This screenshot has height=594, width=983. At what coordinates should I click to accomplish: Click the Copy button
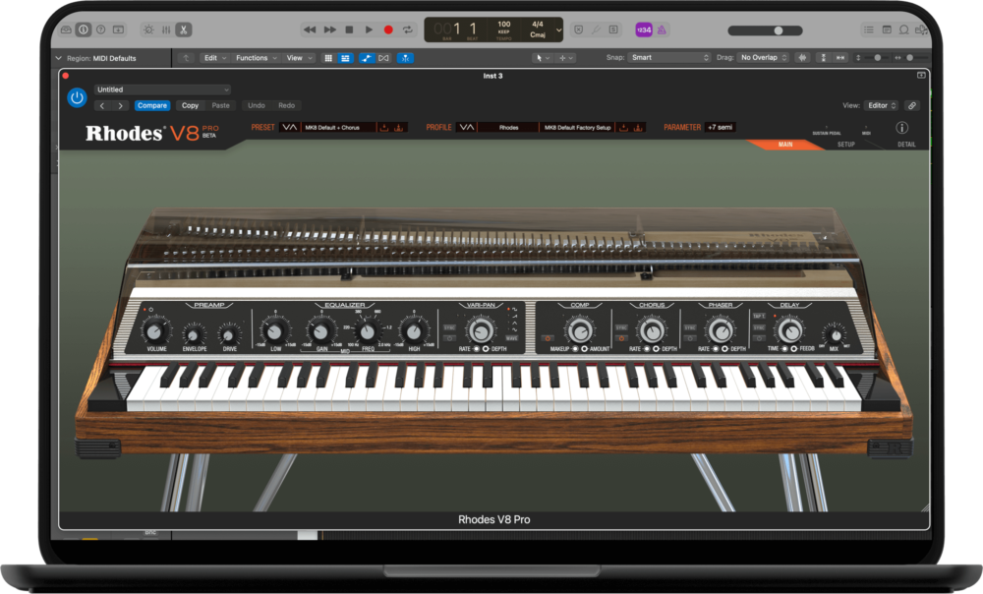pos(190,105)
